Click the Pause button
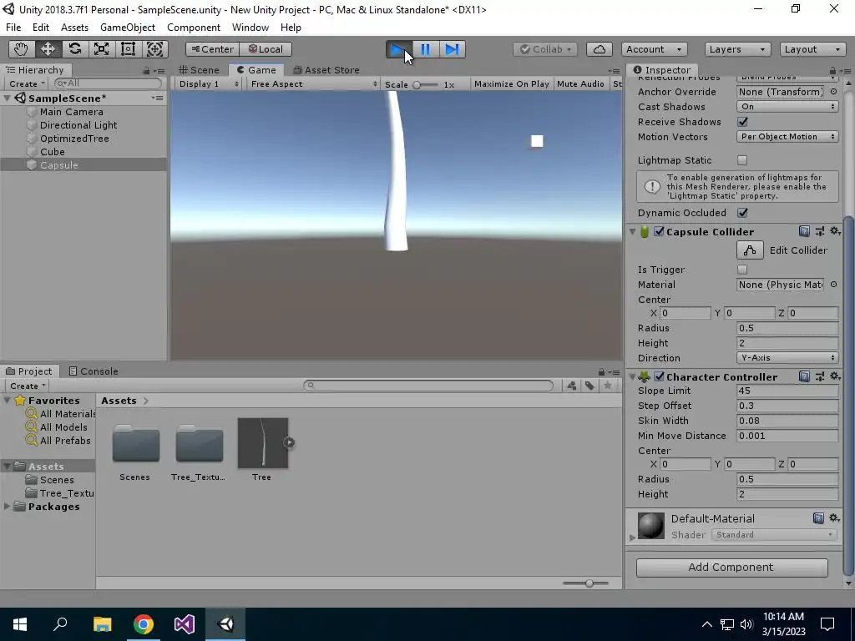855x641 pixels. (x=425, y=49)
